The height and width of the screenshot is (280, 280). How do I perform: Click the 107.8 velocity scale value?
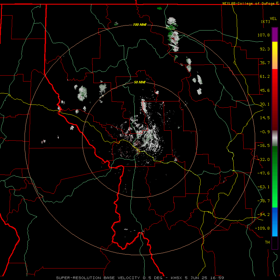point(264,35)
